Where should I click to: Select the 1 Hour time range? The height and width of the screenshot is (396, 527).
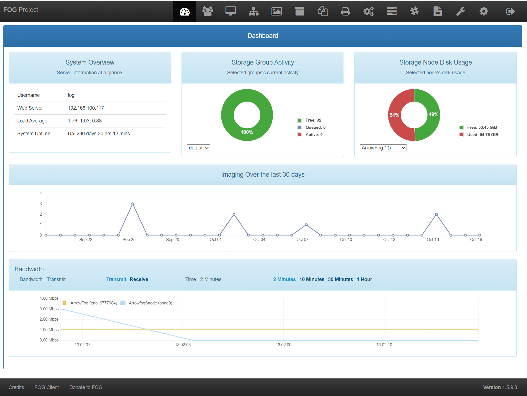pos(364,279)
